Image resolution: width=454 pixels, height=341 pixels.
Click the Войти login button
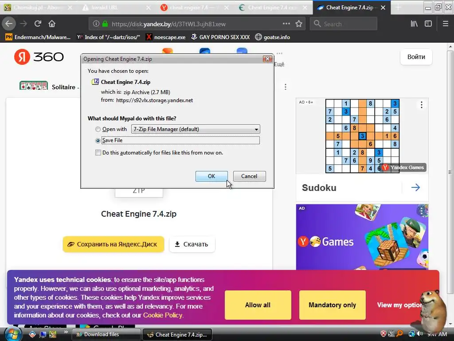(x=416, y=57)
